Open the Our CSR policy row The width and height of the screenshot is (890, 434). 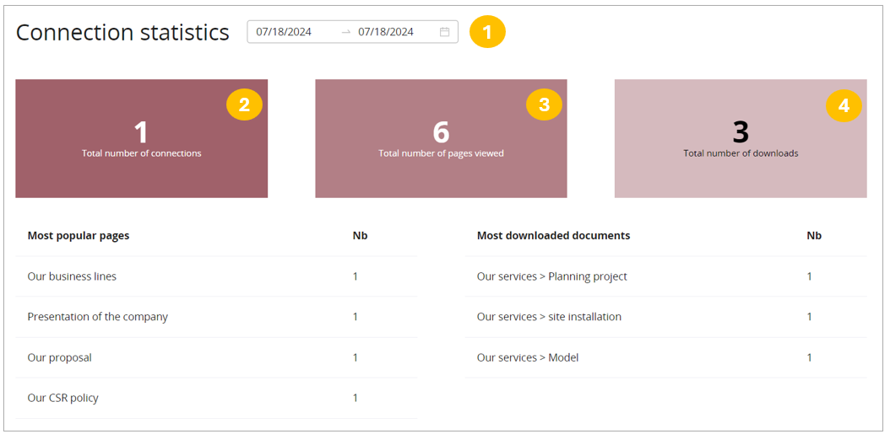63,398
